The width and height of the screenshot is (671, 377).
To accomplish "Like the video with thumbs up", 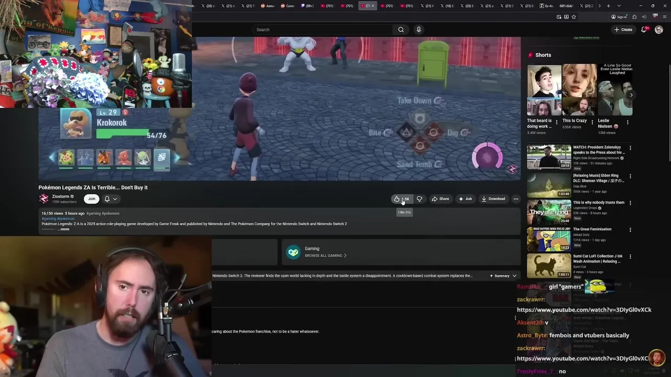I will (x=402, y=199).
